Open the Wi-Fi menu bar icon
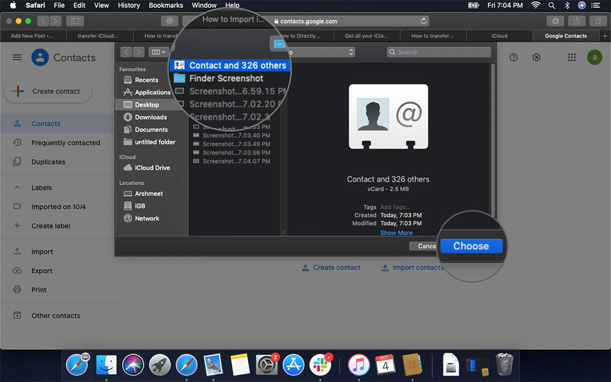 point(535,5)
